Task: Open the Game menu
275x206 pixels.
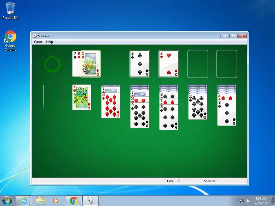Action: click(38, 42)
